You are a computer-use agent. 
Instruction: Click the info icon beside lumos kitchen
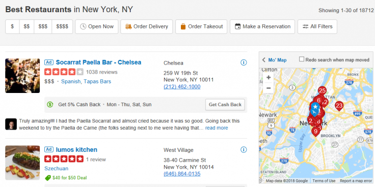pos(244,150)
